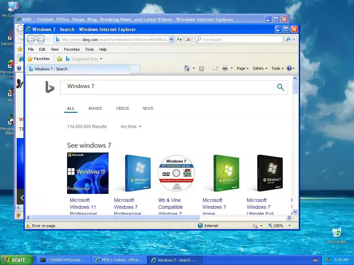
Task: Click the system tray network icon
Action: (x=328, y=260)
